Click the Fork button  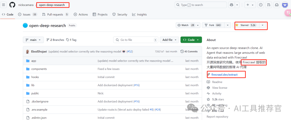213,25
